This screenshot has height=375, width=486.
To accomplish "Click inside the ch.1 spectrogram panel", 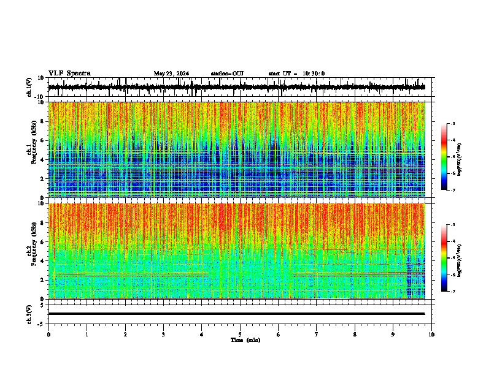I will [236, 150].
